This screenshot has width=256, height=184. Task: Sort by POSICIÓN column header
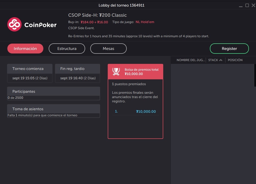235,60
